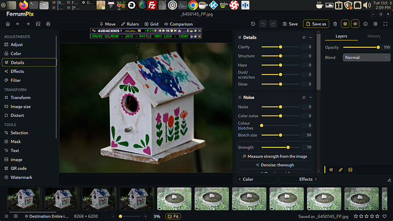The height and width of the screenshot is (221, 393).
Task: Click Denoise: thorough button
Action: point(275,165)
